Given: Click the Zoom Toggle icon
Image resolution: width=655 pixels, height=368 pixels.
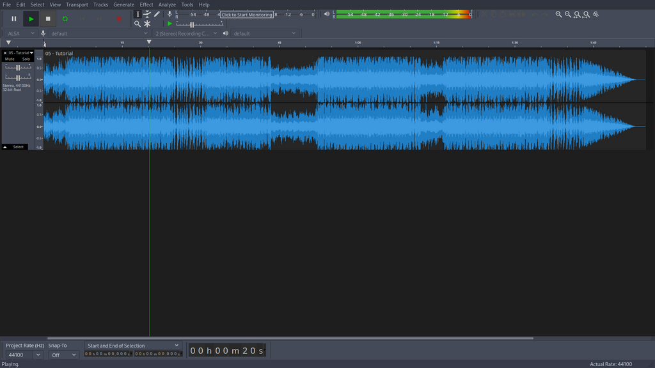Looking at the screenshot, I should click(596, 14).
